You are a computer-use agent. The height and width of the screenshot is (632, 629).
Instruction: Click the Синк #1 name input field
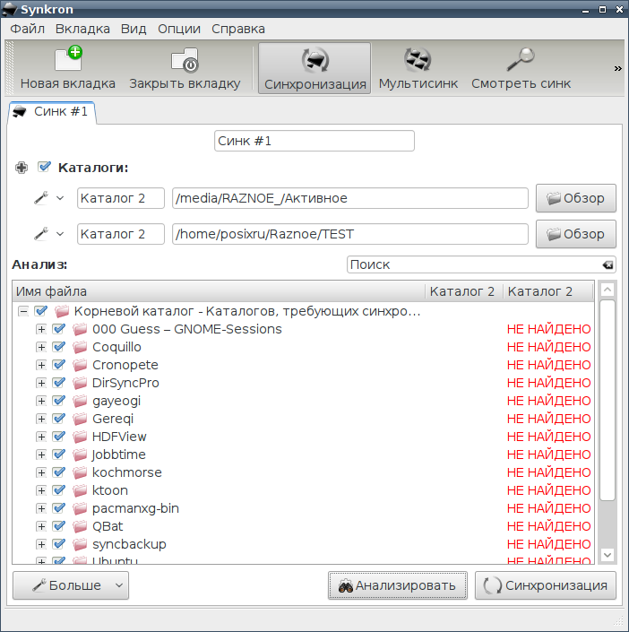(x=314, y=141)
